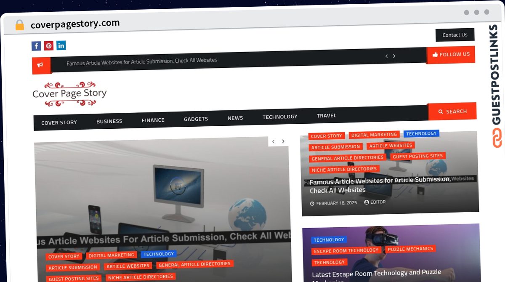The image size is (505, 282).
Task: Click the padlock icon in the address bar
Action: (19, 25)
